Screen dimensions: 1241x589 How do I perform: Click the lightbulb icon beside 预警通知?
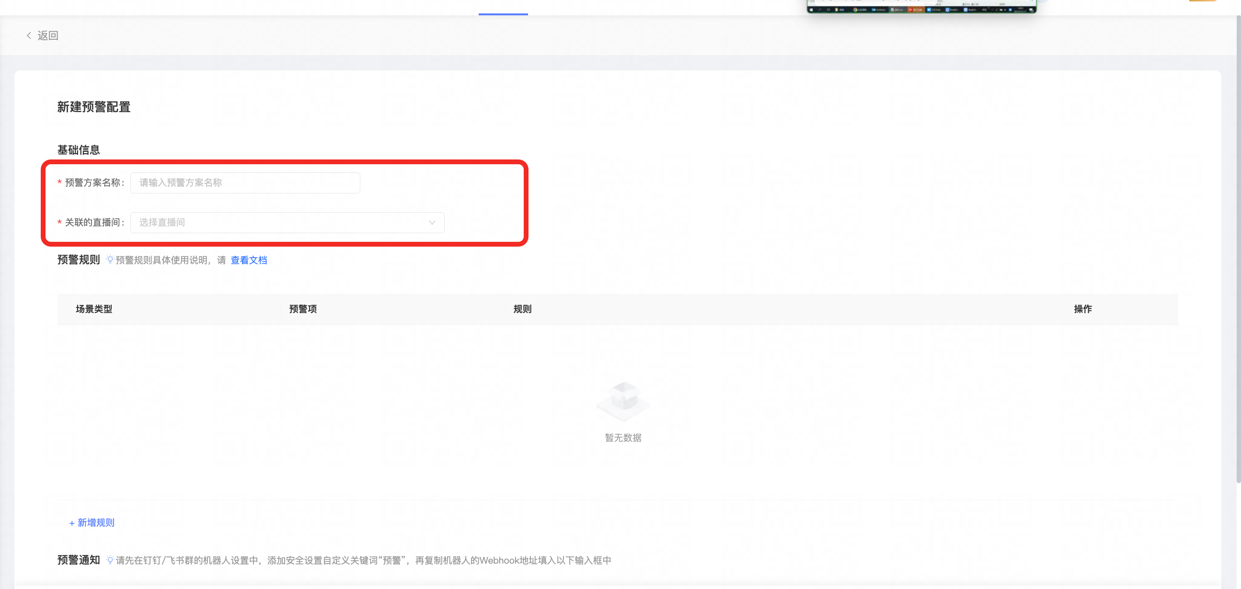tap(110, 560)
